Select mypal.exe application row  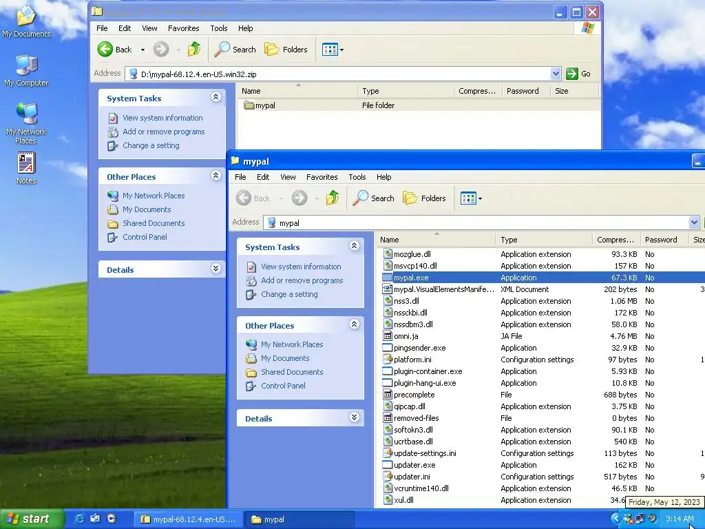(543, 278)
